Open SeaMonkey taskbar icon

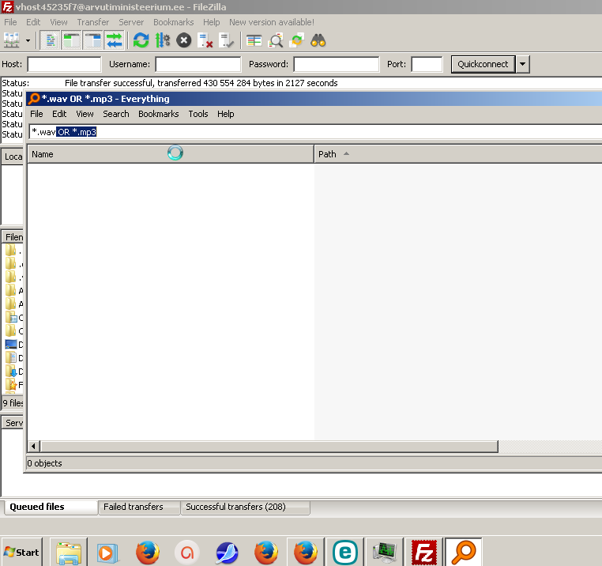tap(227, 553)
